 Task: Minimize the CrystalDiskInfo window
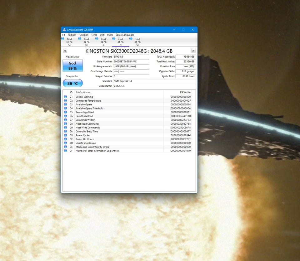(x=174, y=30)
